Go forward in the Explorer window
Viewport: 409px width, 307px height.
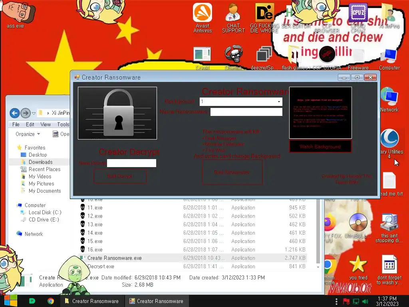coord(26,113)
